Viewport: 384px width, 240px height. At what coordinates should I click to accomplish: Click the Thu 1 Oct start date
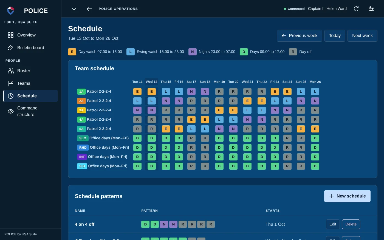point(275,224)
